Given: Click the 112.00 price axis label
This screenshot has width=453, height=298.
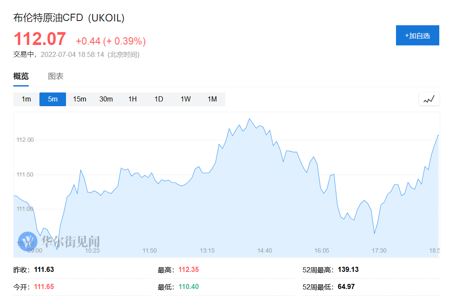Looking at the screenshot, I should 25,140.
